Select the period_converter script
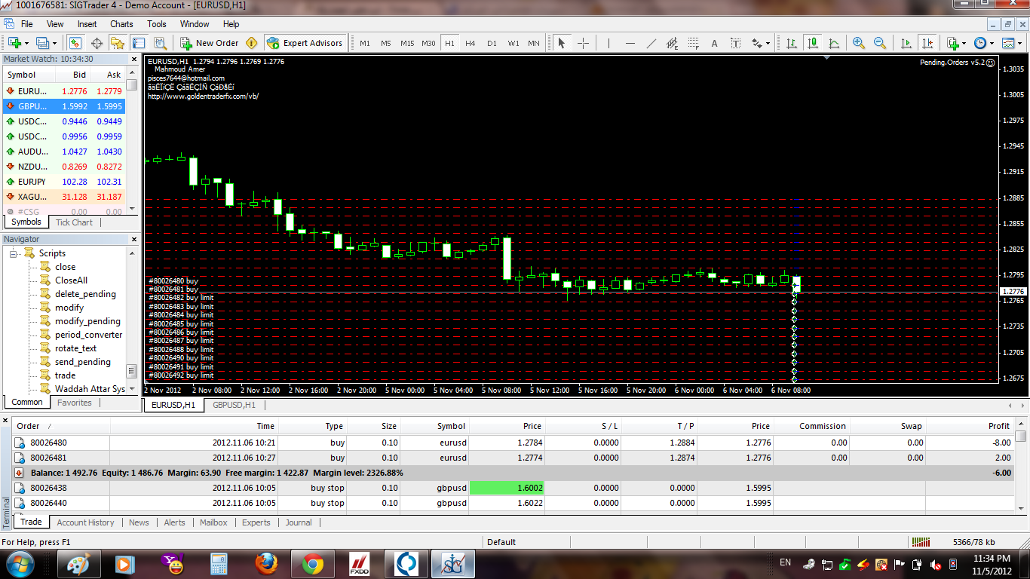The image size is (1030, 579). [88, 335]
